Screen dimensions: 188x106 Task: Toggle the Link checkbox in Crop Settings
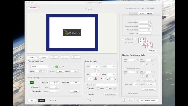(x=95, y=71)
